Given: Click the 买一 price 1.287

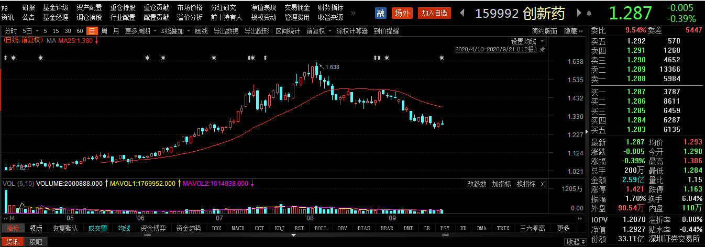Looking at the screenshot, I should [x=636, y=92].
